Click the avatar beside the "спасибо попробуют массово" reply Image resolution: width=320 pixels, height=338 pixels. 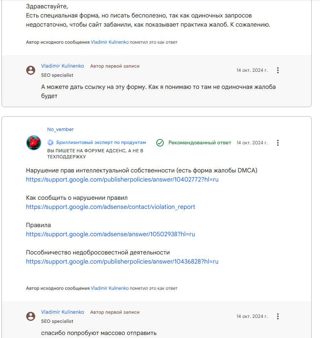tap(31, 316)
